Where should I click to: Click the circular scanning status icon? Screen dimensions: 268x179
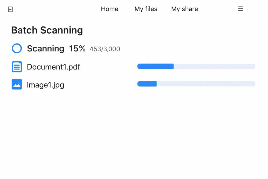coord(17,48)
